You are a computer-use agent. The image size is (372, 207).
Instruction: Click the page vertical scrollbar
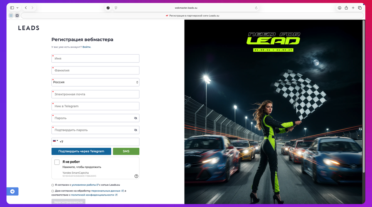pyautogui.click(x=364, y=96)
